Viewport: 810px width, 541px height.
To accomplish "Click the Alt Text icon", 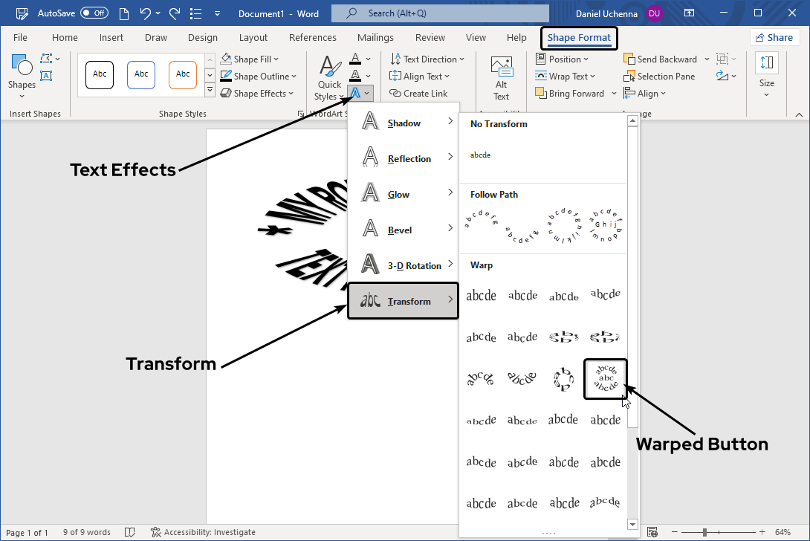I will point(502,79).
